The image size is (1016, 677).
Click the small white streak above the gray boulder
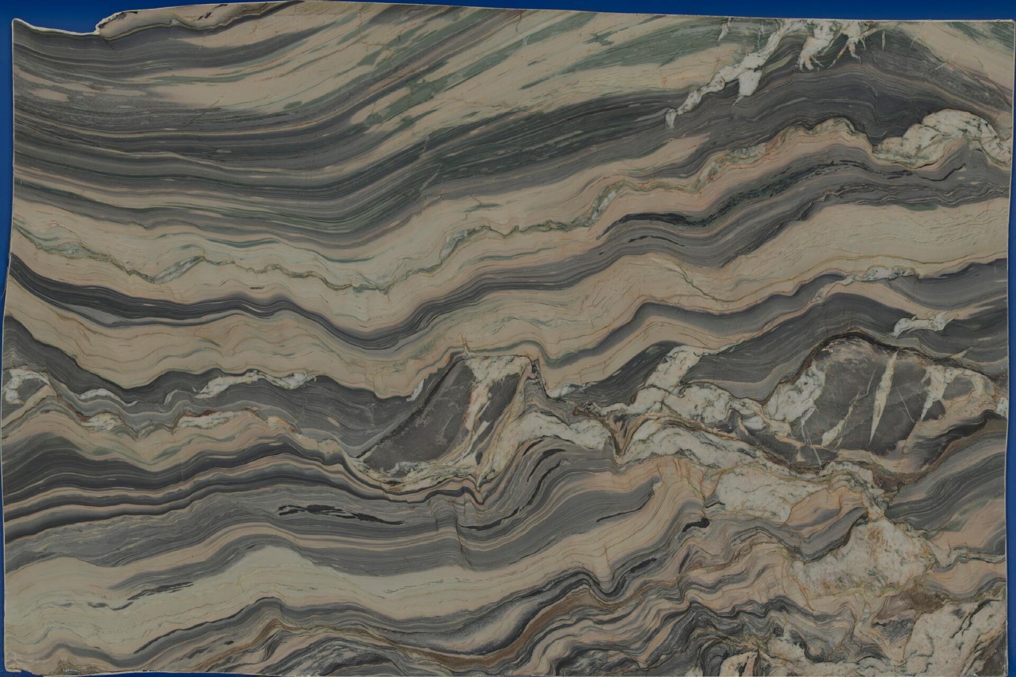coord(921,323)
